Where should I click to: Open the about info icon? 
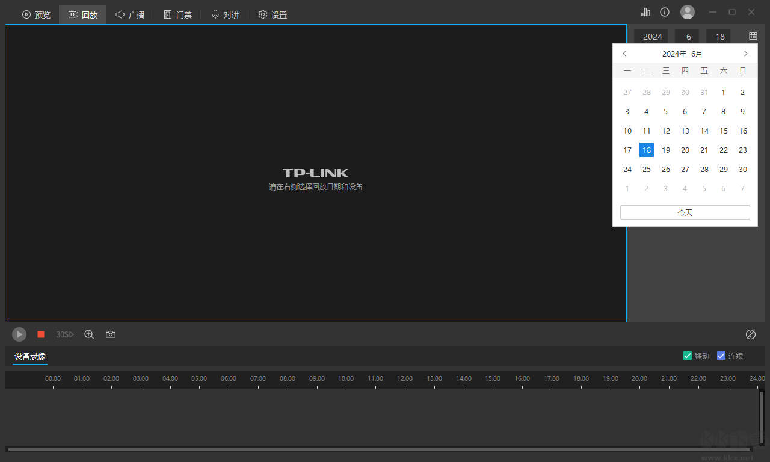pyautogui.click(x=665, y=12)
